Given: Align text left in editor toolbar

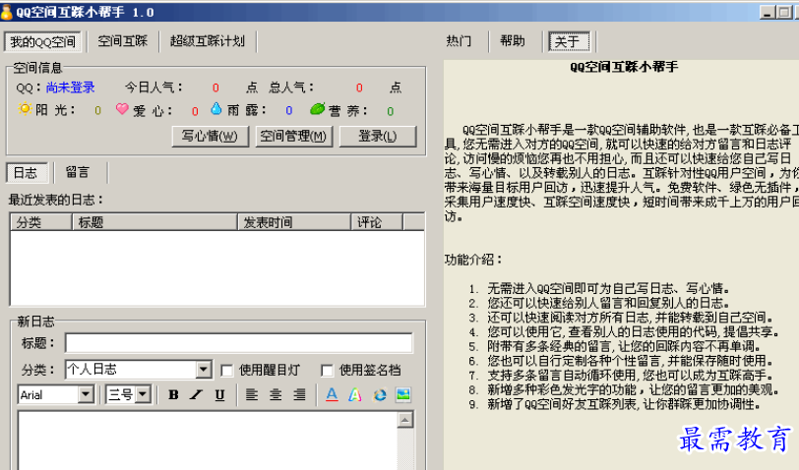Looking at the screenshot, I should [252, 394].
